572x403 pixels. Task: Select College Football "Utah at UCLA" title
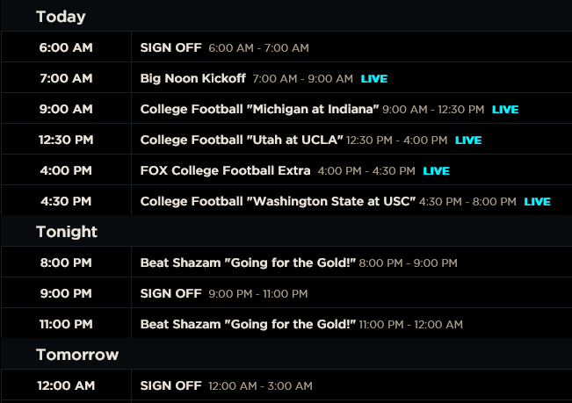242,140
